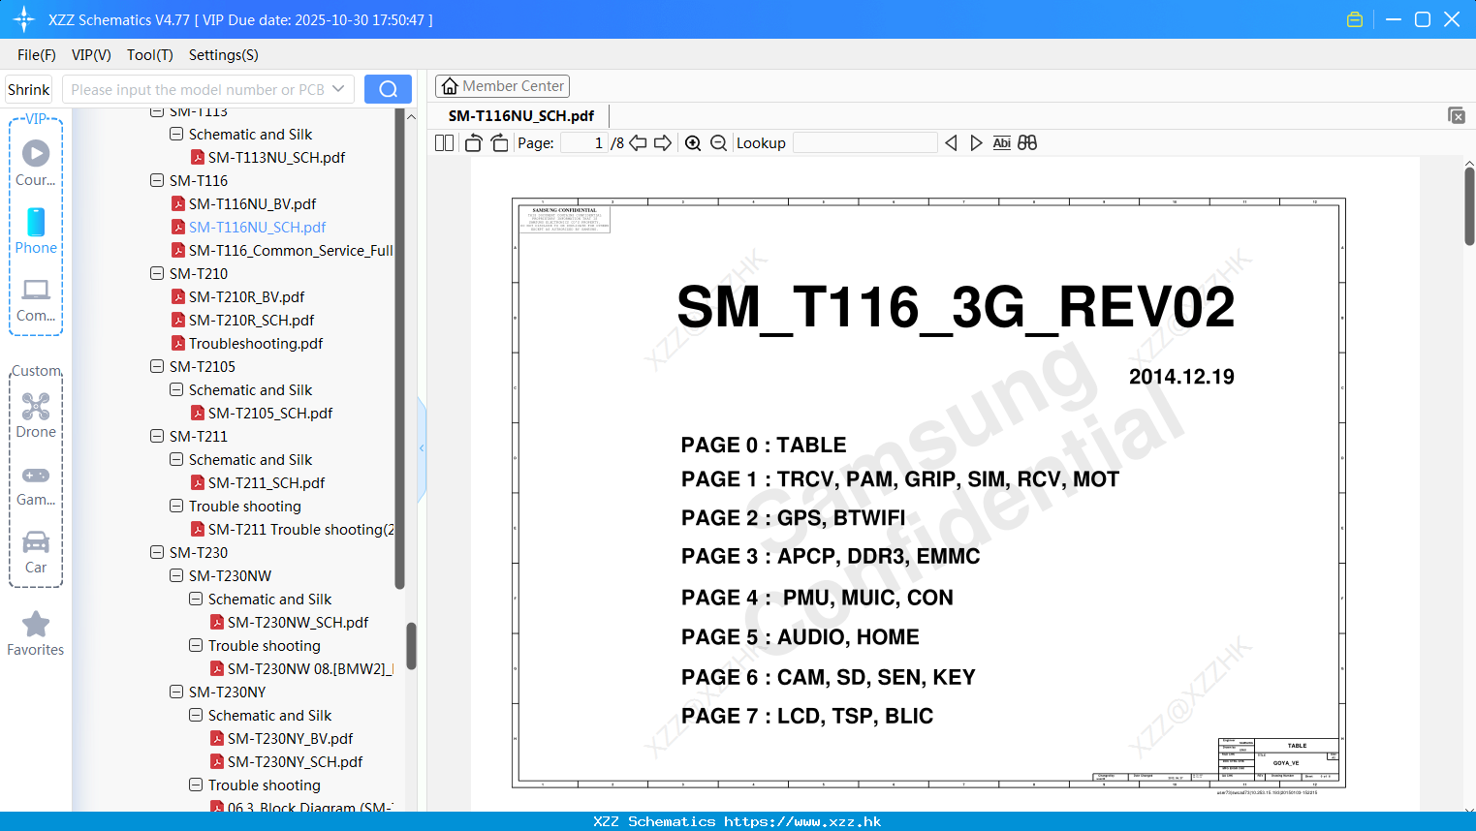This screenshot has height=831, width=1476.
Task: Rotate page clockwise
Action: (x=499, y=143)
